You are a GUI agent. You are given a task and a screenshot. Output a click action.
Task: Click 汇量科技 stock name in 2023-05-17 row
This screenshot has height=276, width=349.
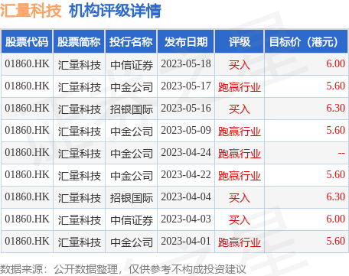80,87
